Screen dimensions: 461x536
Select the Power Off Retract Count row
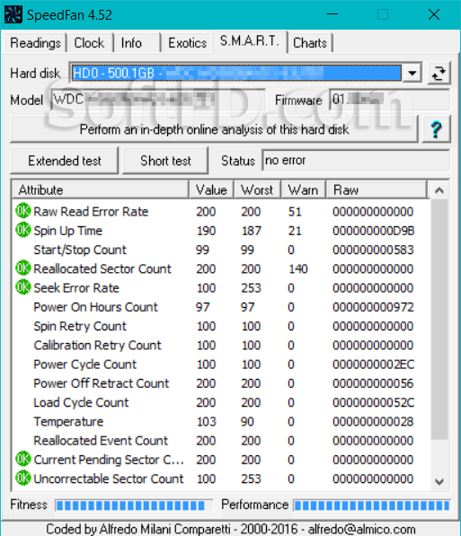click(221, 383)
